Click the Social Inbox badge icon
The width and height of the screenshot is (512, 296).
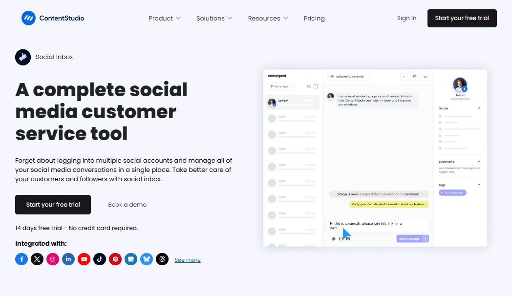pos(22,57)
